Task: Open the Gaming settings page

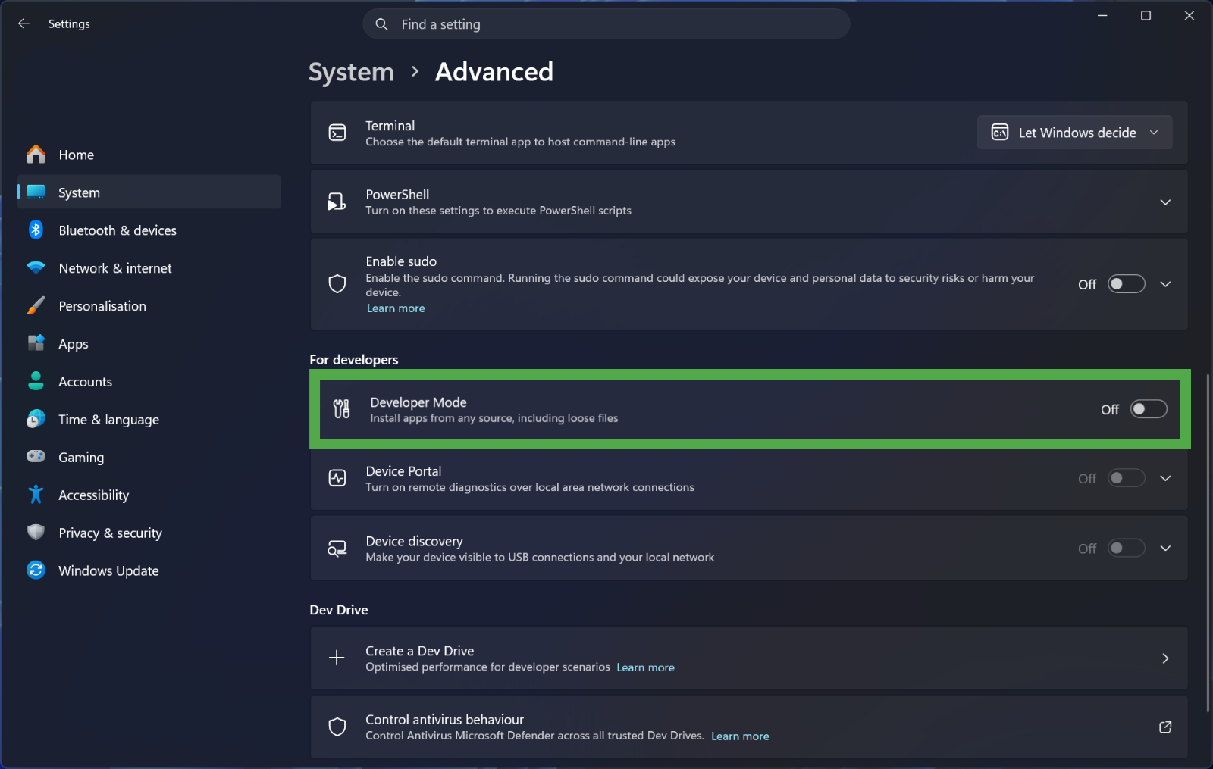Action: 149,457
